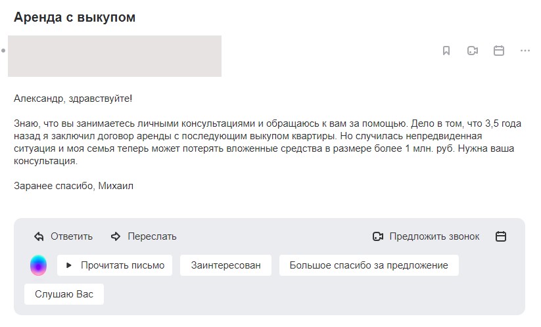Click the email body paragraph about аренды
Viewport: 541px width, 327px height.
(268, 142)
